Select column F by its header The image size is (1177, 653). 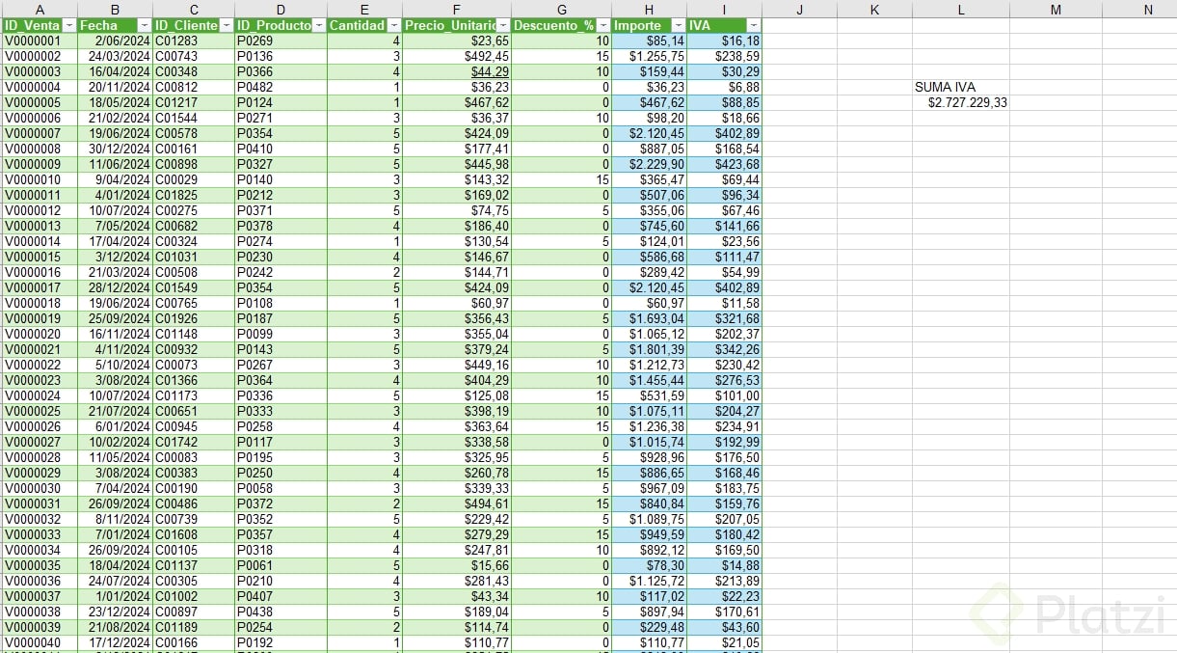click(x=457, y=9)
